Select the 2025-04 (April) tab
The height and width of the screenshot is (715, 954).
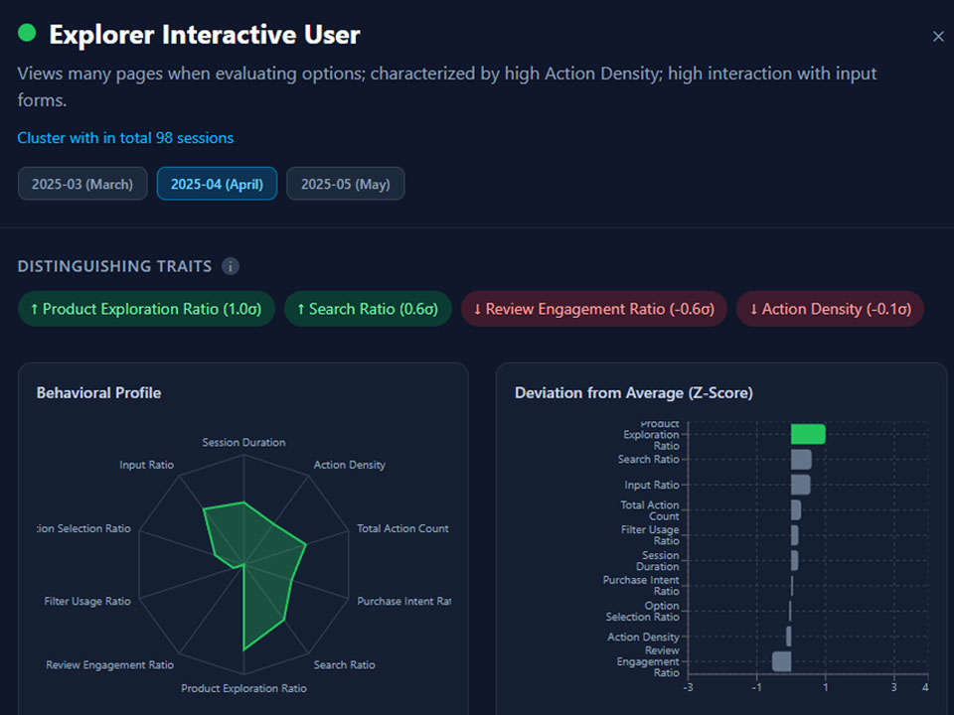tap(217, 184)
